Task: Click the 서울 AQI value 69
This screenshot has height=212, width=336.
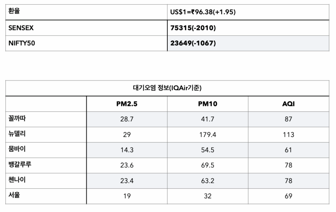Action: 289,196
